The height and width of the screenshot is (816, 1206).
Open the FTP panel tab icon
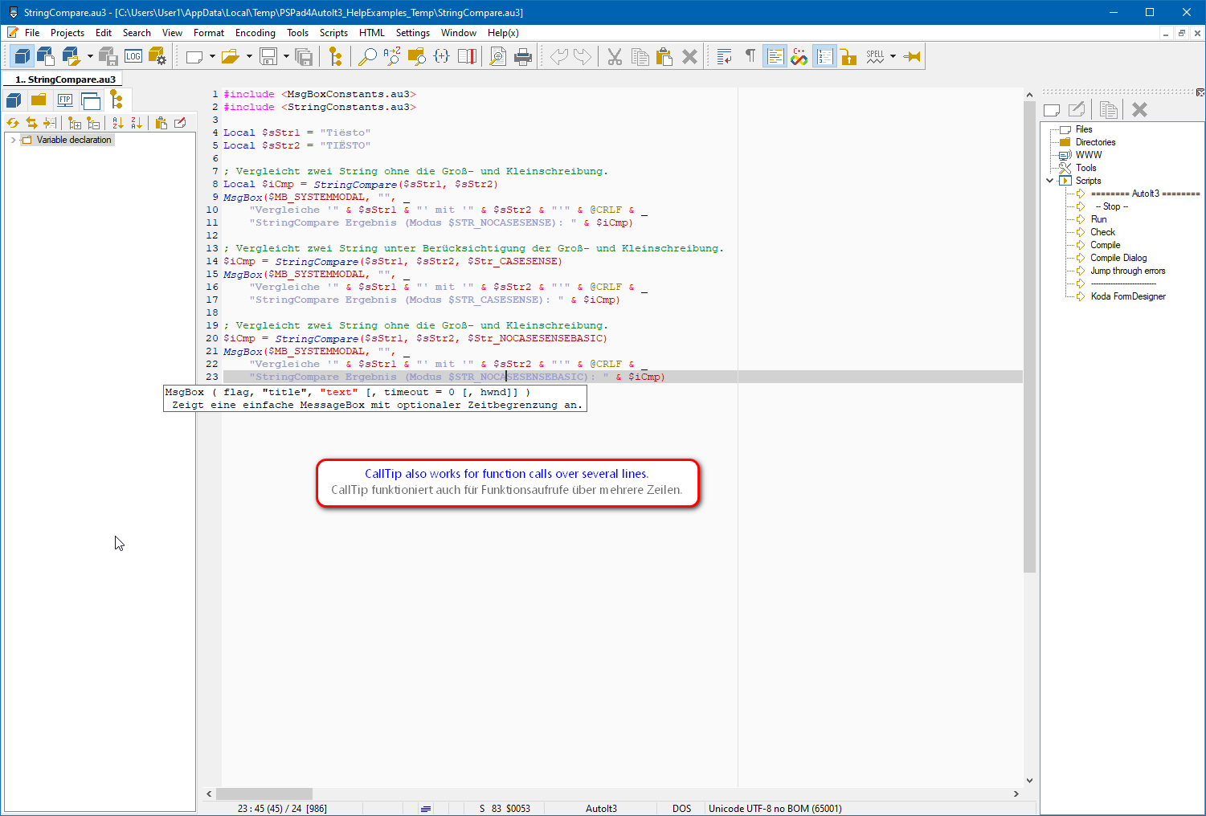(x=64, y=100)
